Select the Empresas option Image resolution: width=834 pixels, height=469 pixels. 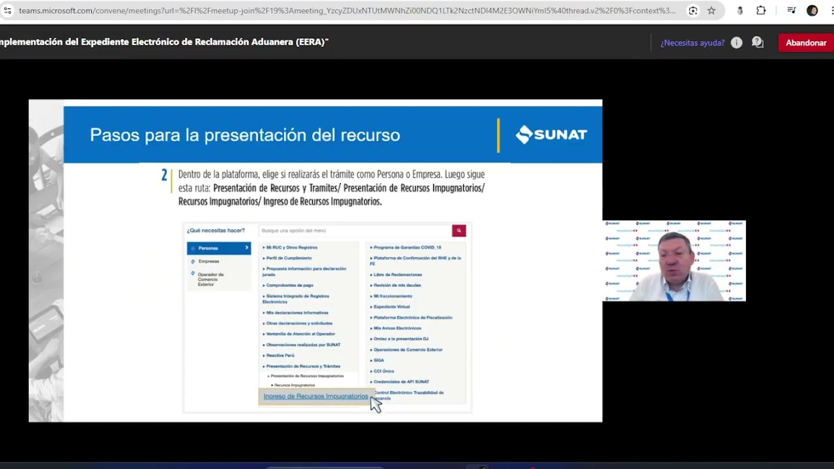[208, 261]
